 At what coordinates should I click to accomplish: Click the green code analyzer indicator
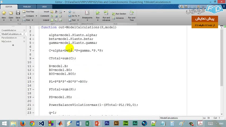click(x=225, y=26)
